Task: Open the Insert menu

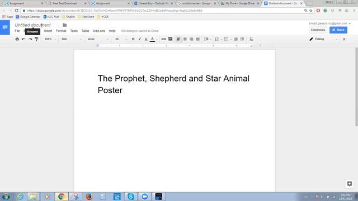Action: point(48,31)
